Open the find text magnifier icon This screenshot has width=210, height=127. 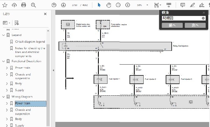point(33,5)
